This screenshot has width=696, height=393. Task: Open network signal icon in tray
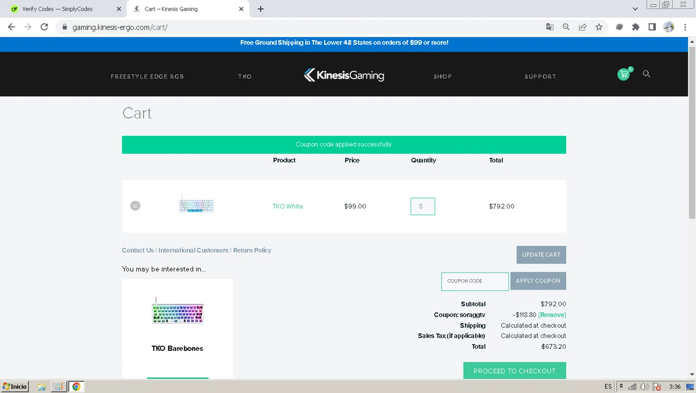(x=632, y=387)
